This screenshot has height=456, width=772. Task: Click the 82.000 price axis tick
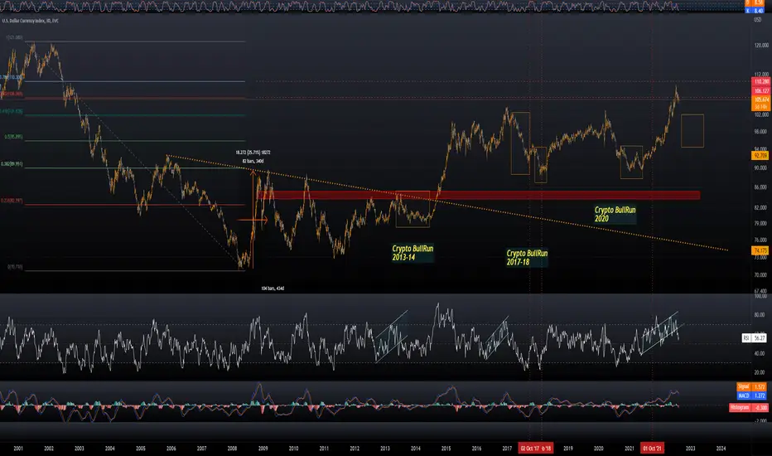760,207
